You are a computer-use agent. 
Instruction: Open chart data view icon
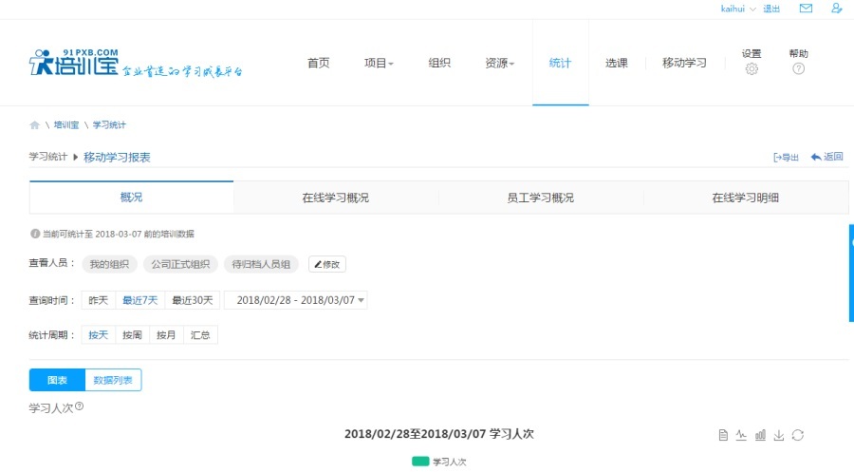tap(723, 435)
